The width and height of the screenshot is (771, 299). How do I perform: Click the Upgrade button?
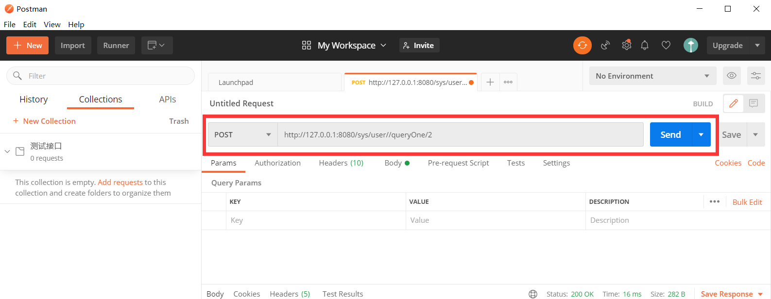tap(727, 45)
